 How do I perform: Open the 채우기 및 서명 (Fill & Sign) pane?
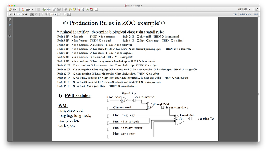(245, 14)
